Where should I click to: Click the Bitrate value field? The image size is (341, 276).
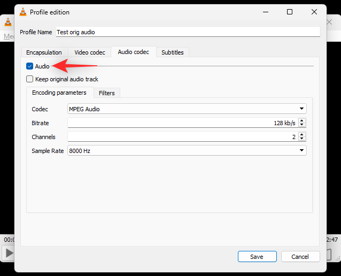click(x=183, y=123)
